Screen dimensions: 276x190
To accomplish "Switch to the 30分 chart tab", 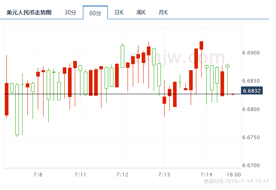I will (x=70, y=12).
